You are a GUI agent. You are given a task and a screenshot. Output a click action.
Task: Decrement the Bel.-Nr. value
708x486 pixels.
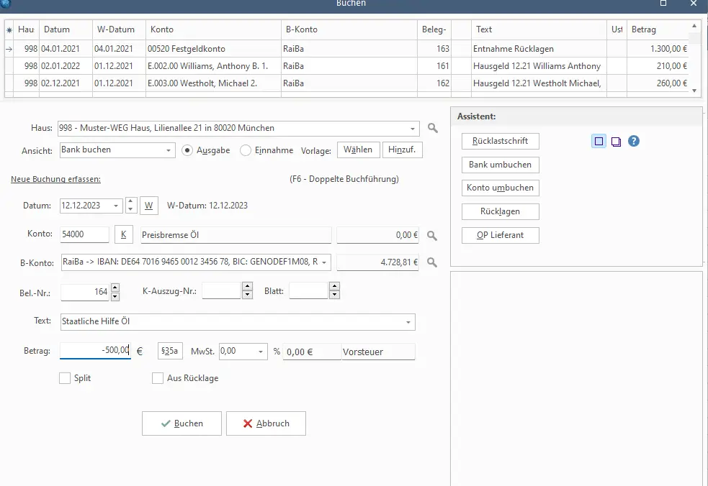click(x=115, y=296)
